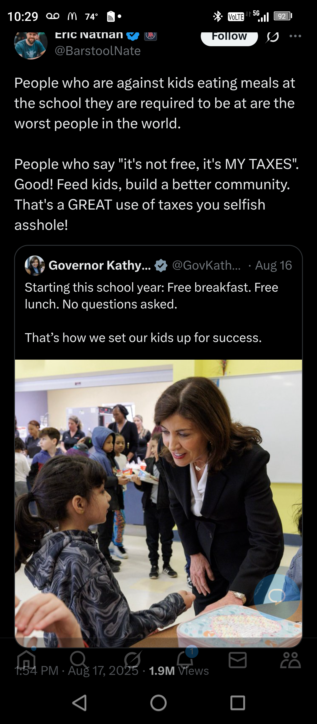317x724 pixels.
Task: Follow Eric Nathan's account
Action: tap(229, 37)
